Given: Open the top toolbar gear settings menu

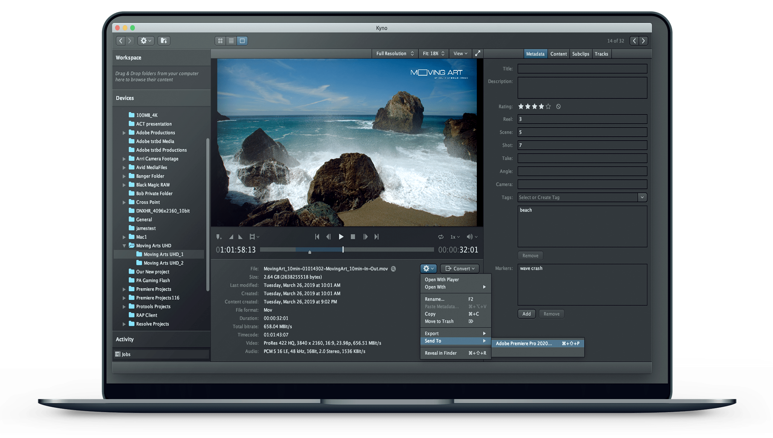Looking at the screenshot, I should [145, 41].
